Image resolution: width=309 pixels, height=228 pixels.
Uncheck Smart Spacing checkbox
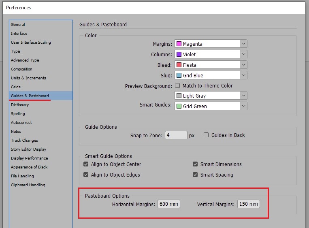(196, 175)
